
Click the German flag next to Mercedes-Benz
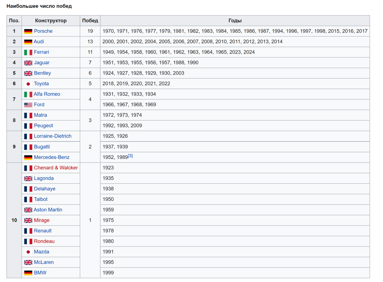pos(28,157)
